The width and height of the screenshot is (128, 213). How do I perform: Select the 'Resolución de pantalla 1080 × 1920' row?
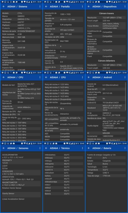(64, 14)
